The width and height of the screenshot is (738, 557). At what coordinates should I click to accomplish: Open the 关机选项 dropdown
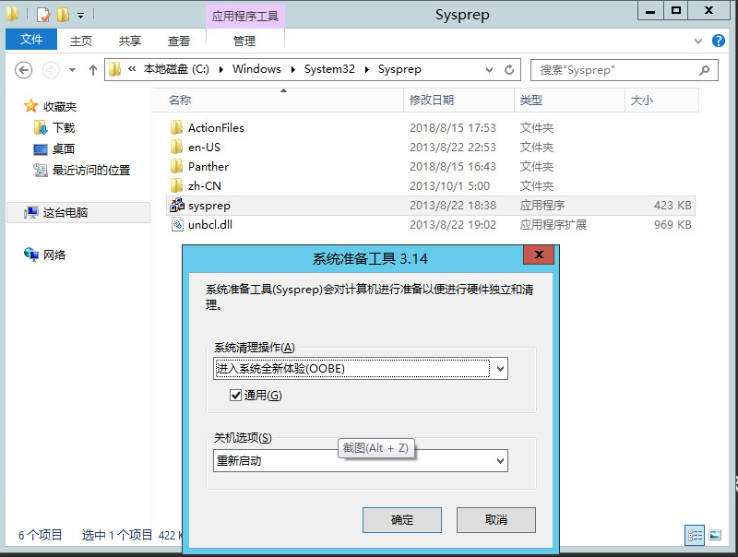[500, 460]
